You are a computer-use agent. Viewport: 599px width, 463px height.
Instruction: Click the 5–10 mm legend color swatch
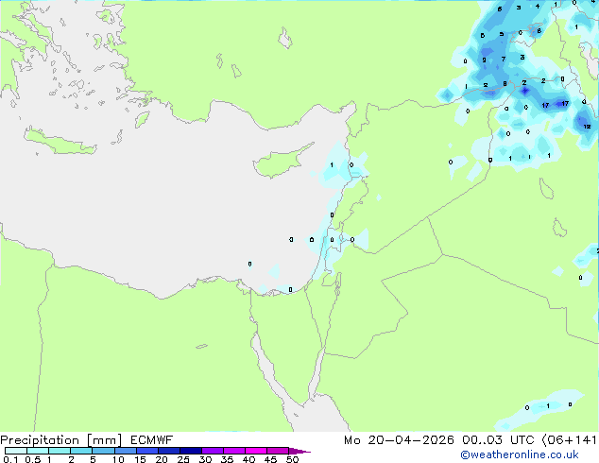[103, 451]
